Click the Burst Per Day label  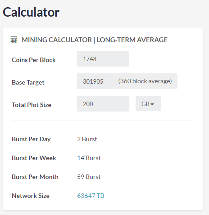31,139
